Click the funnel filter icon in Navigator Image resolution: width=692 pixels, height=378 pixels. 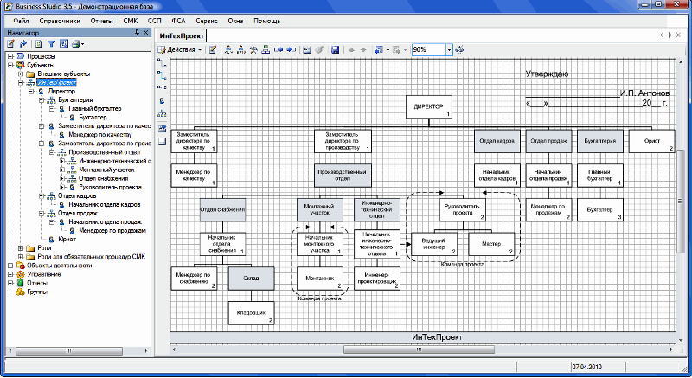point(51,43)
